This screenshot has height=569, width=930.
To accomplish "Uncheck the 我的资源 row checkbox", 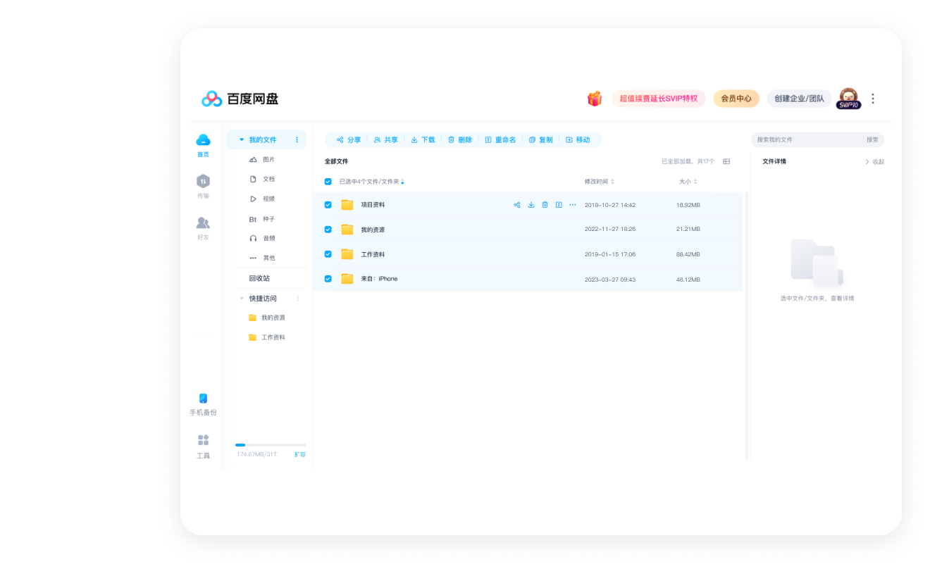I will click(x=328, y=230).
